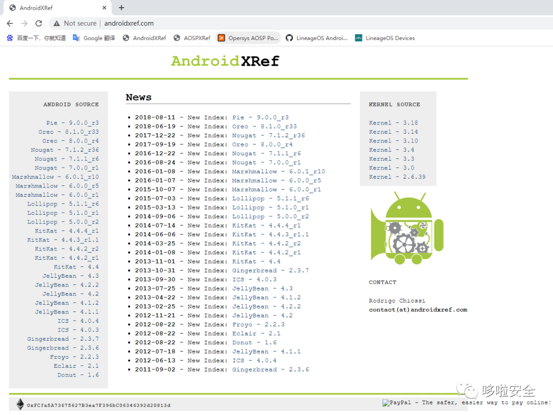Open JellyBean 4.2.2 in sidebar
The height and width of the screenshot is (415, 553).
67,285
